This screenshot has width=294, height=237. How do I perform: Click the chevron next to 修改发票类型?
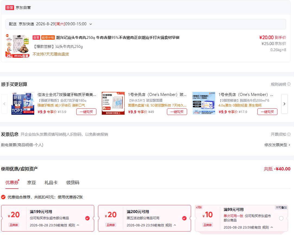(289, 145)
